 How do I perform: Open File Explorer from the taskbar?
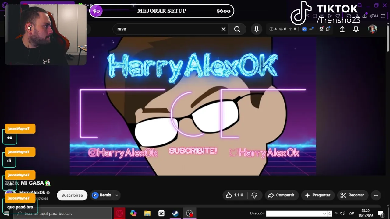pos(147,214)
